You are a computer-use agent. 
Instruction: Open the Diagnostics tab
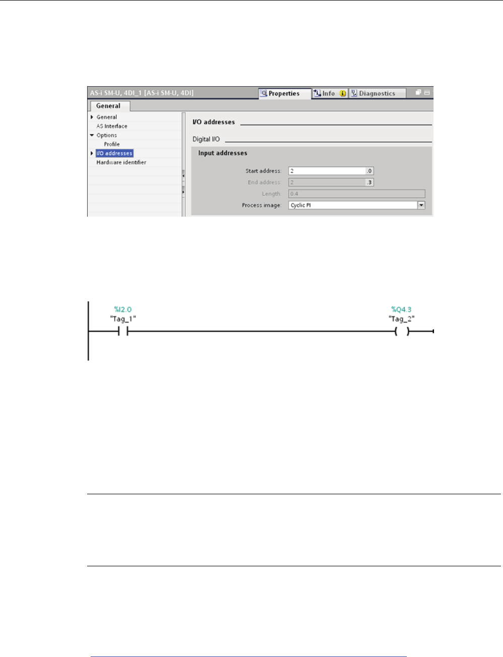click(377, 93)
